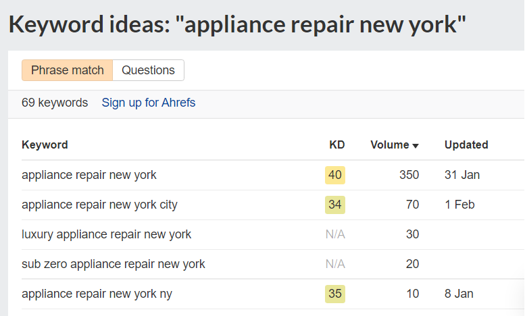The image size is (525, 316).
Task: Click the yellow KD badge 40
Action: tap(335, 175)
